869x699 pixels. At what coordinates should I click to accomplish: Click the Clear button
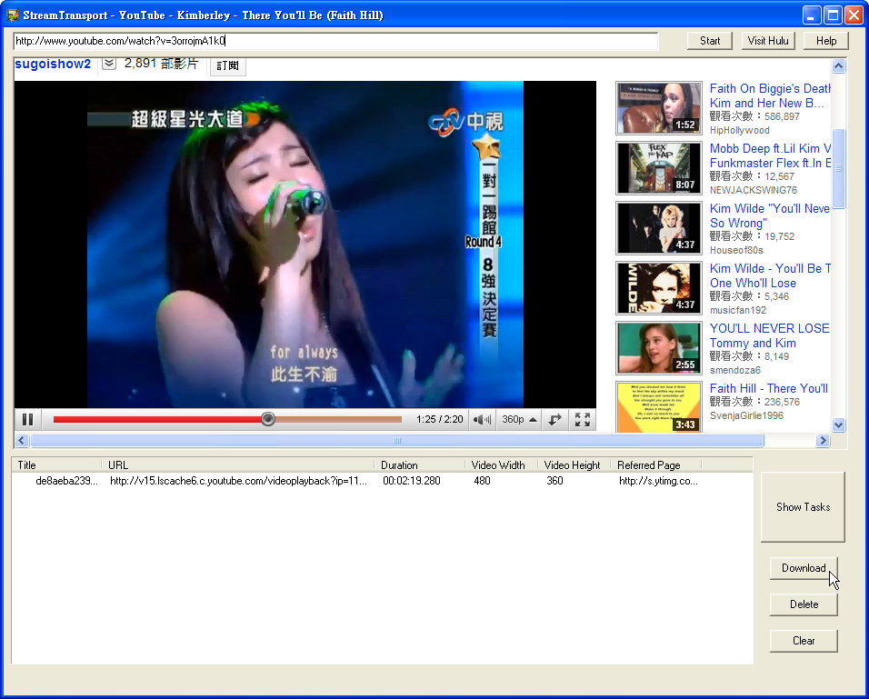(804, 641)
